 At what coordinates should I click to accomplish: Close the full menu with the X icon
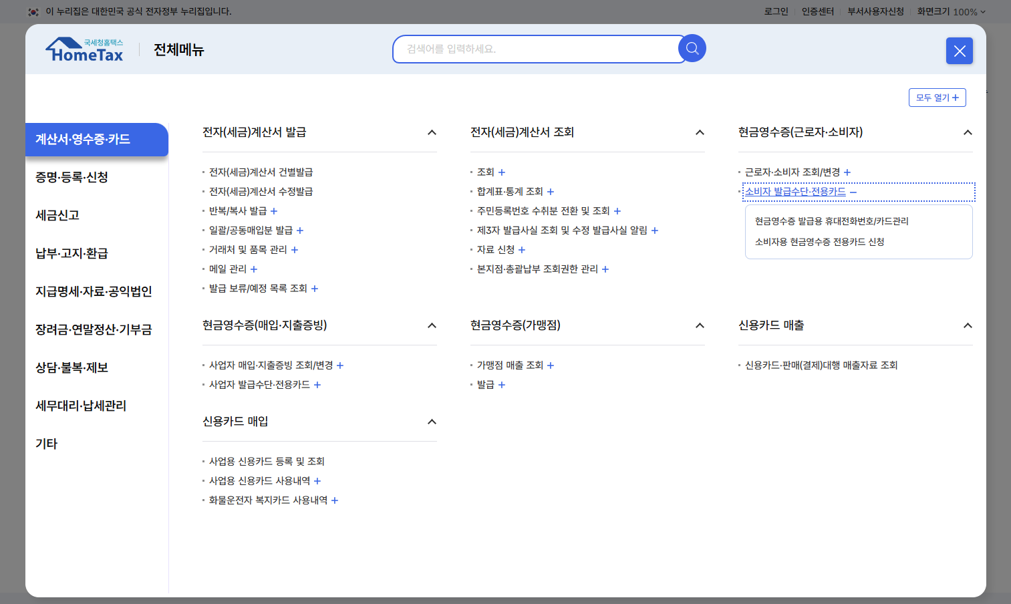point(959,51)
